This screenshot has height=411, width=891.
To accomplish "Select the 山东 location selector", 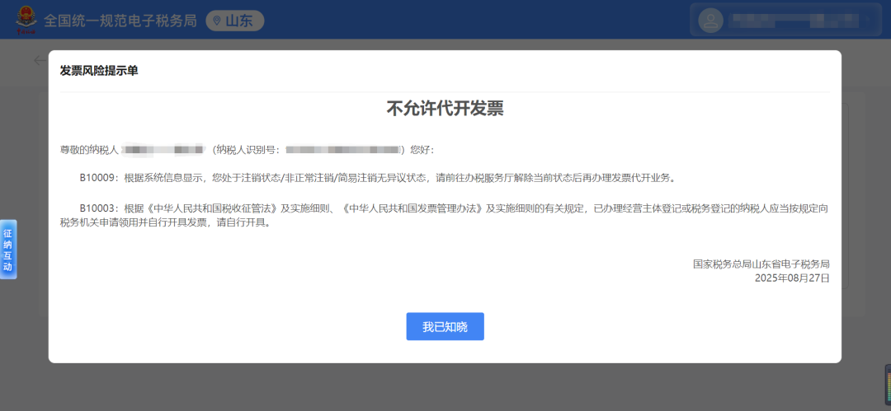I will tap(234, 21).
